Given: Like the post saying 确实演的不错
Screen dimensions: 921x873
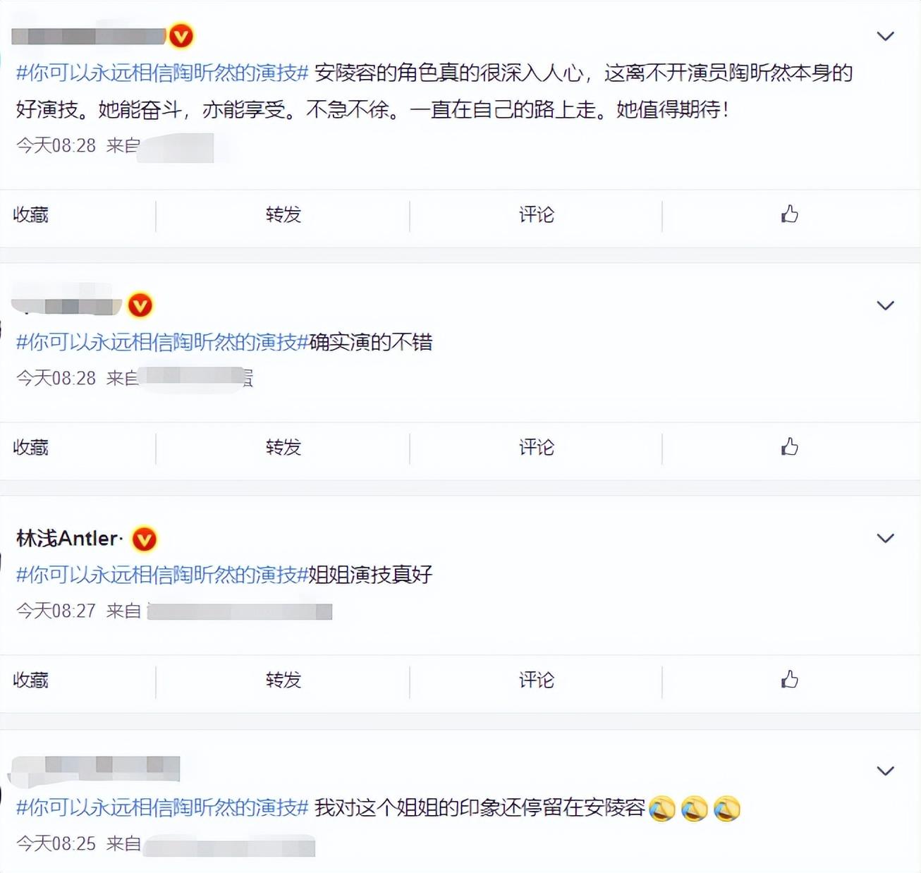Looking at the screenshot, I should 790,446.
